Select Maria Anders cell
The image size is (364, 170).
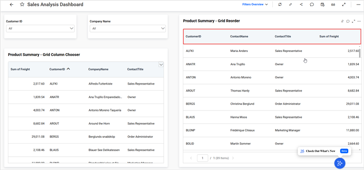(x=239, y=51)
